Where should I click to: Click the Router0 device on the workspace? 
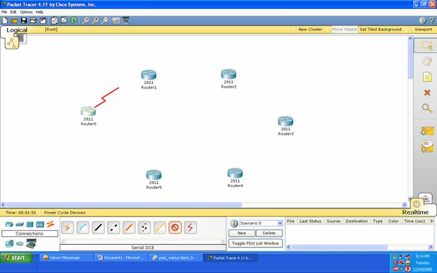[x=88, y=112]
